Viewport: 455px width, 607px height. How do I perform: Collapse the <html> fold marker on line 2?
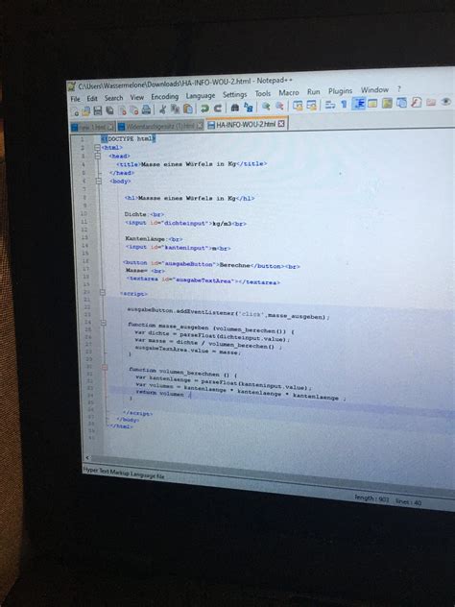[97, 147]
